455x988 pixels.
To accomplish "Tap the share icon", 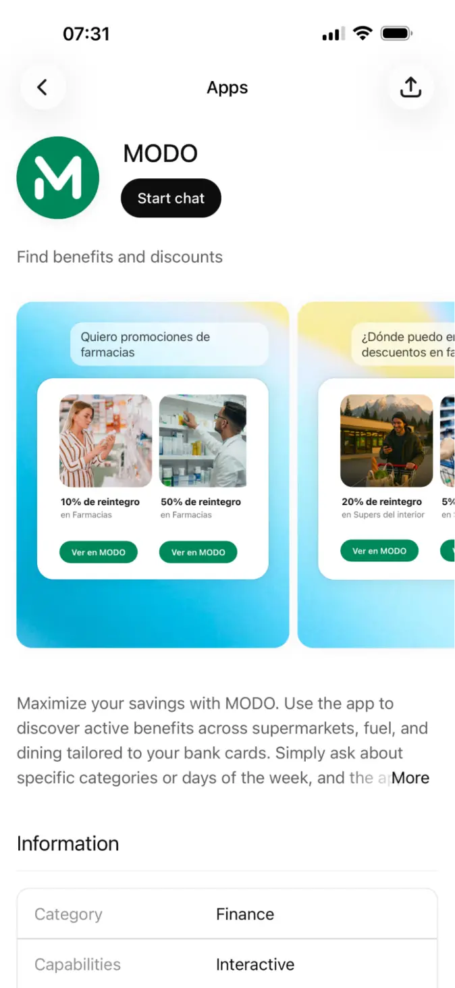I will [410, 87].
